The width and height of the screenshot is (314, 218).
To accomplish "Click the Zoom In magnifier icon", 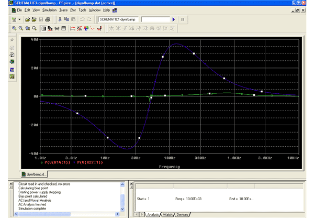I will (x=14, y=28).
